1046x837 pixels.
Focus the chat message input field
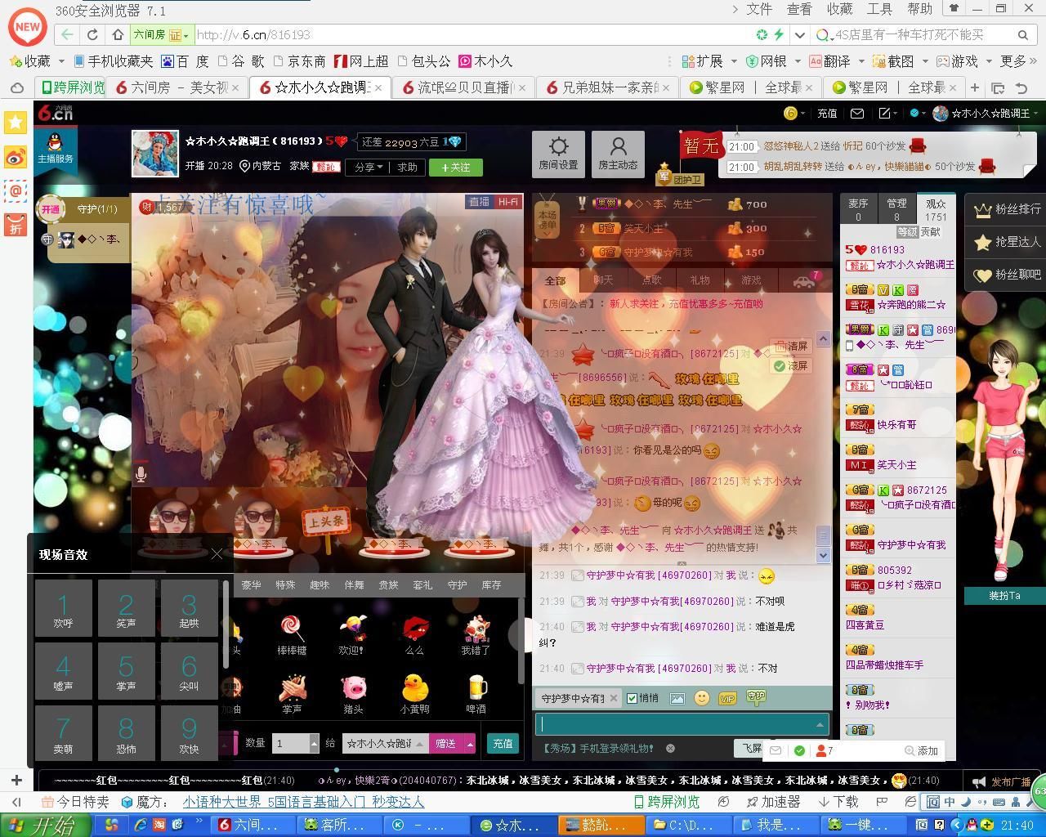[x=682, y=724]
